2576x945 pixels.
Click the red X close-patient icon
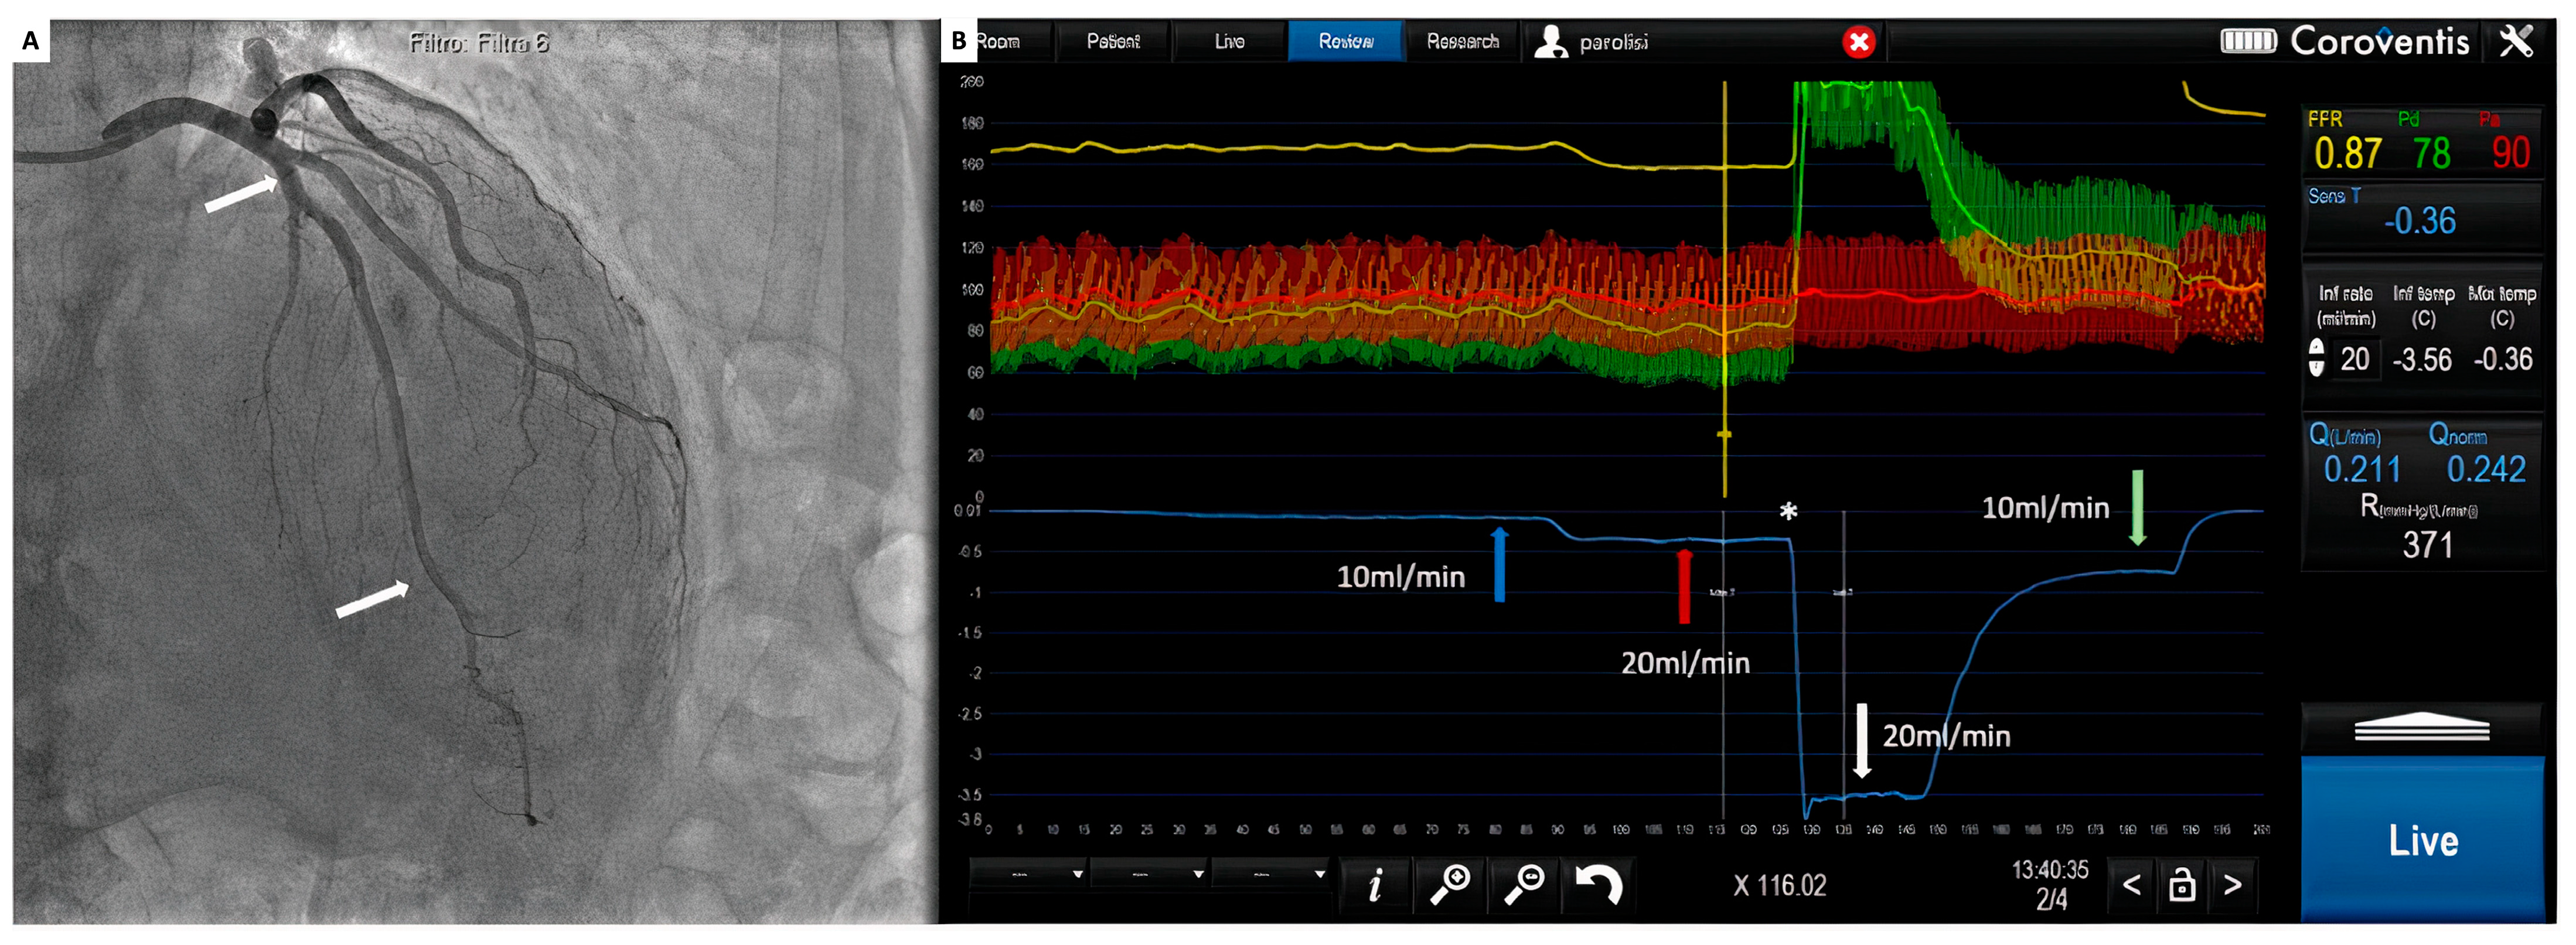[x=1858, y=42]
